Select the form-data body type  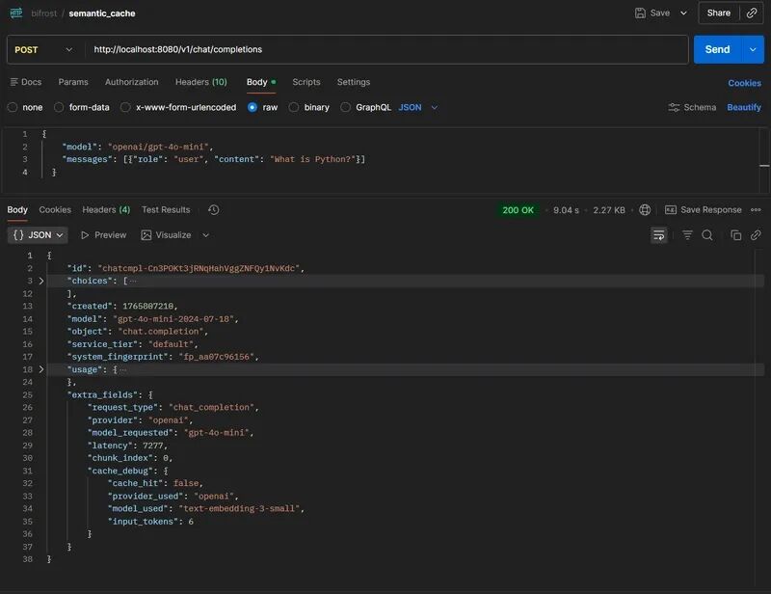click(x=60, y=107)
